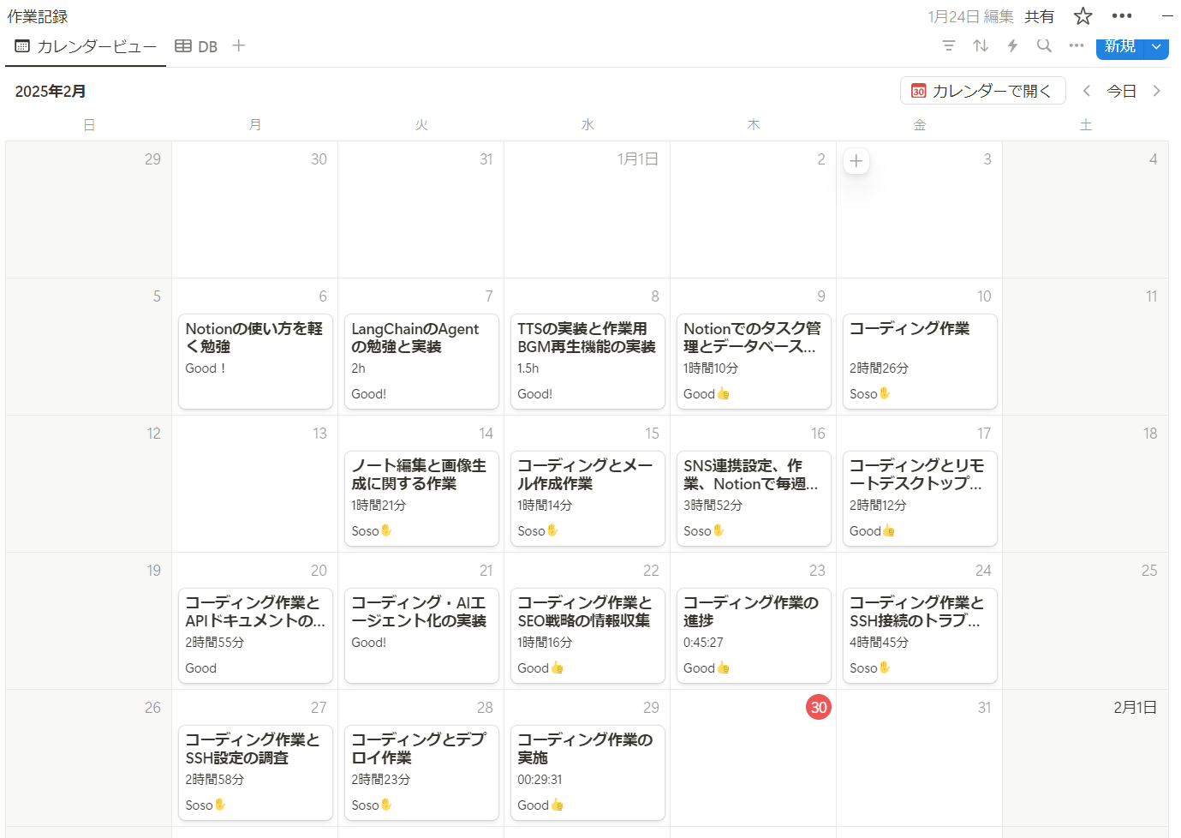1181x838 pixels.
Task: Open コーディングとリモートデスクトップ card
Action: (920, 499)
